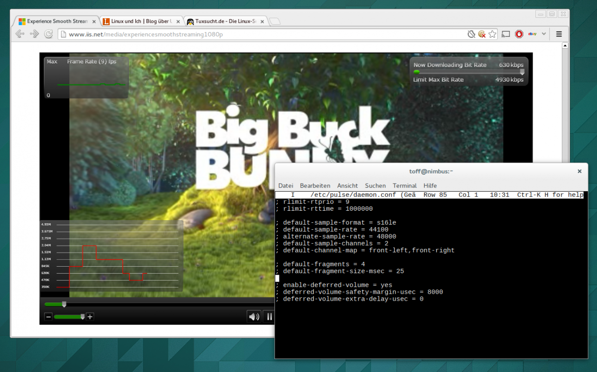This screenshot has width=597, height=372.
Task: Click the 'default-fragment-size-msec = 25' line
Action: pos(340,271)
